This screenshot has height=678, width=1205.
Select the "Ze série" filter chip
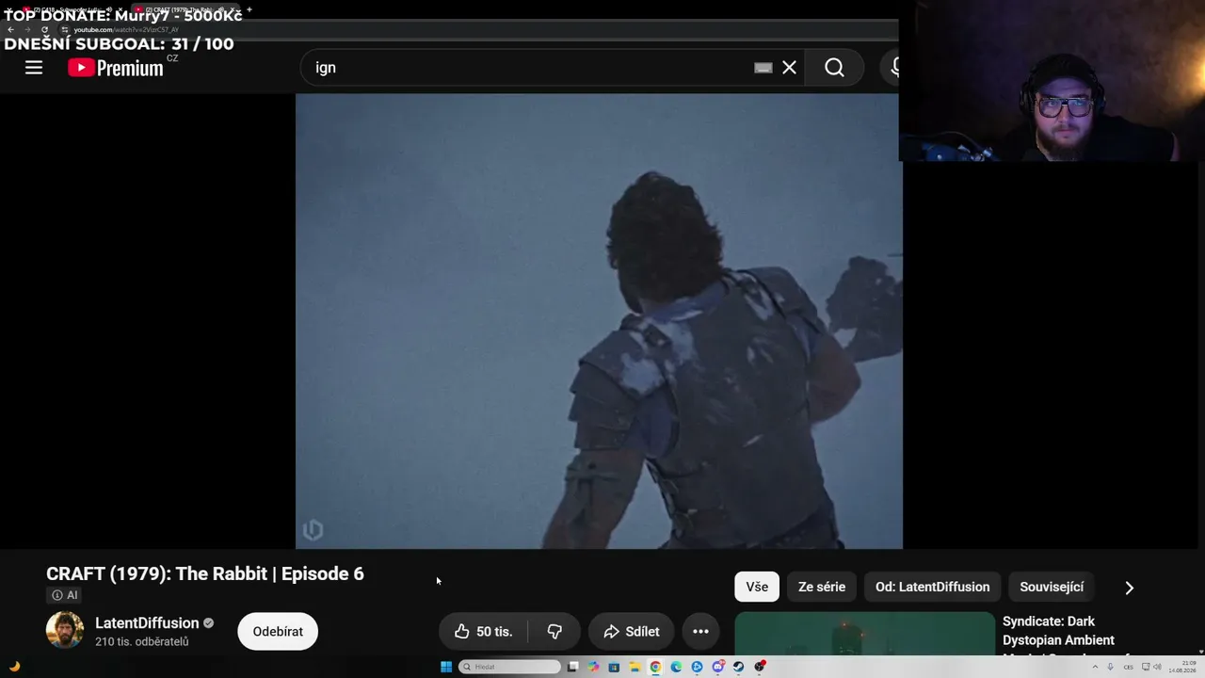coord(822,587)
